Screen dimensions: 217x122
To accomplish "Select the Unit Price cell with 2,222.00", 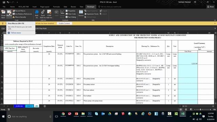I will coord(188,59).
